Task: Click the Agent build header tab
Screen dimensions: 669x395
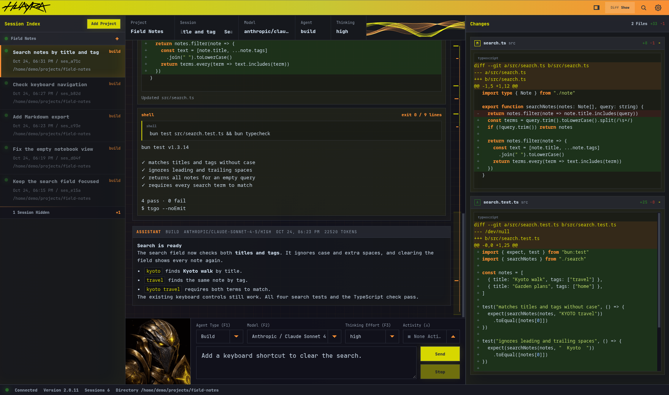Action: (x=313, y=28)
